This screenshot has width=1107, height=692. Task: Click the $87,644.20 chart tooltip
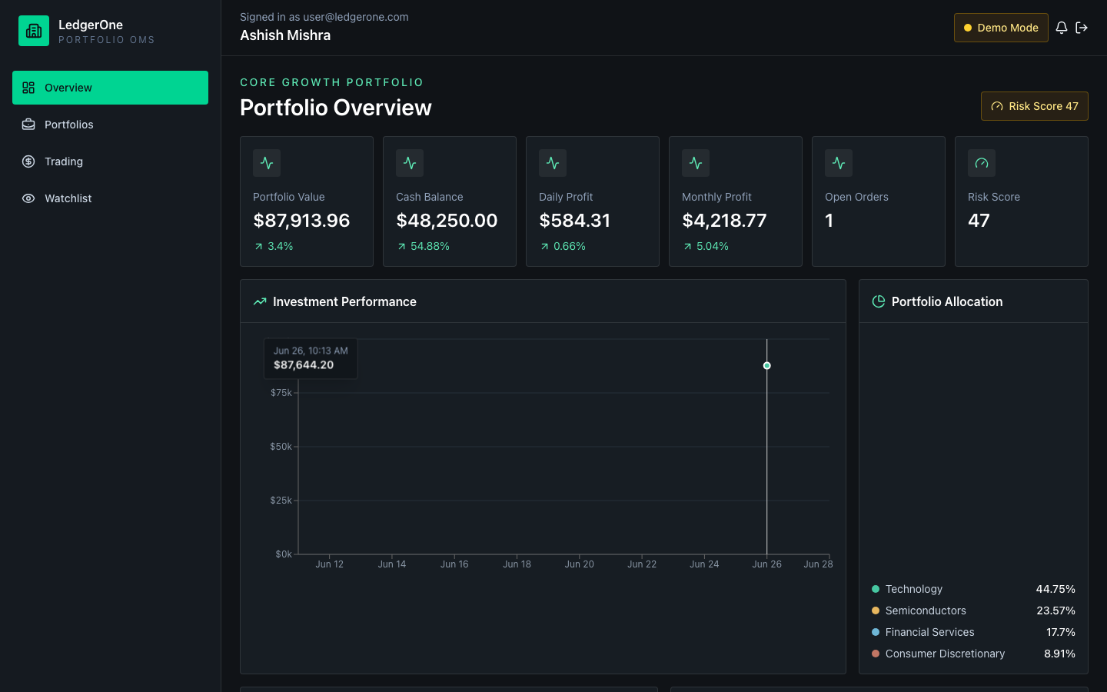coord(311,358)
